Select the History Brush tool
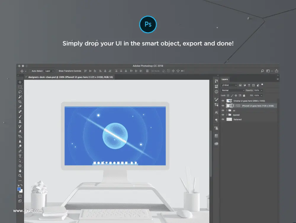The height and width of the screenshot is (223, 296). click(x=20, y=127)
